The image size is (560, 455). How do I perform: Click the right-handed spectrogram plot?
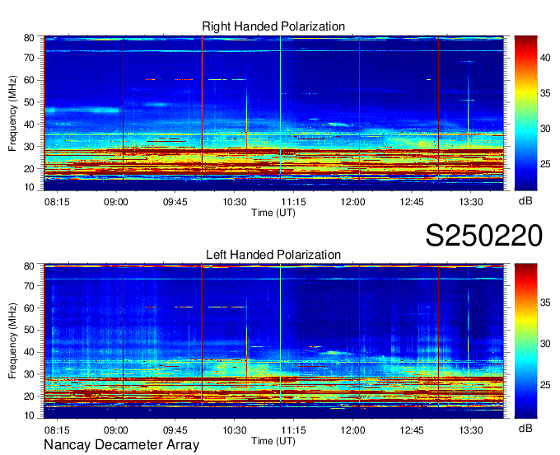pos(273,113)
